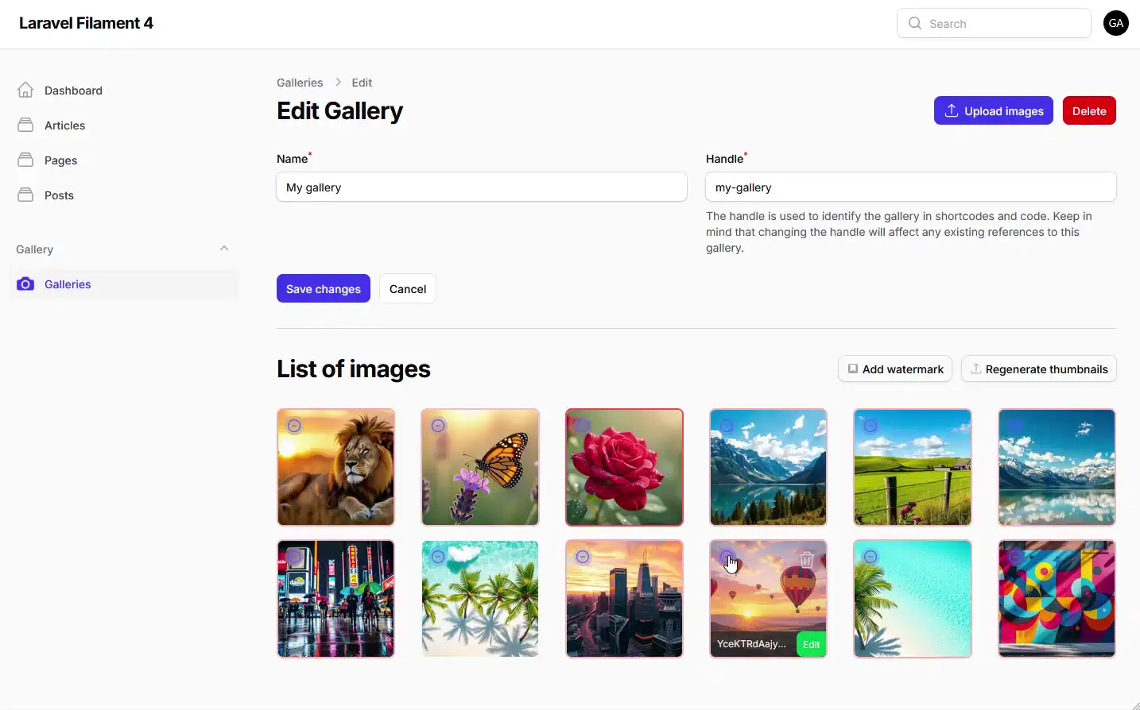Image resolution: width=1140 pixels, height=710 pixels.
Task: Click the search magnifier icon
Action: pyautogui.click(x=914, y=23)
